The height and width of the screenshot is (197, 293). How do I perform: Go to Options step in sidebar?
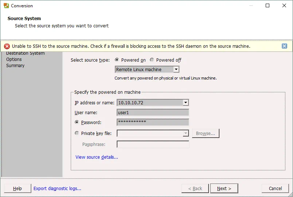click(x=14, y=59)
